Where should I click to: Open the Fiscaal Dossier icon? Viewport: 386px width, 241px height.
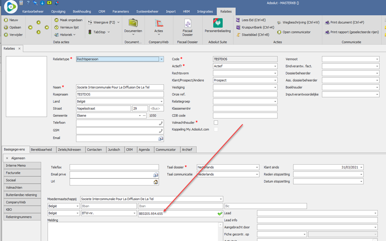coord(187,23)
